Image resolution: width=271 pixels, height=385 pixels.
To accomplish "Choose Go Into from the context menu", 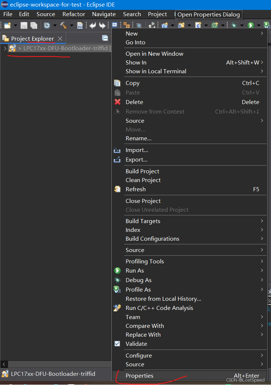I will (x=189, y=42).
